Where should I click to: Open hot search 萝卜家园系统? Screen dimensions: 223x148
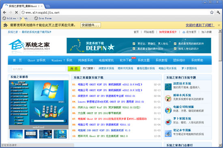coord(189,69)
